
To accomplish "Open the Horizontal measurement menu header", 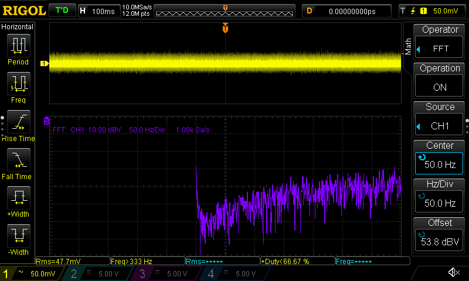I will (x=18, y=27).
